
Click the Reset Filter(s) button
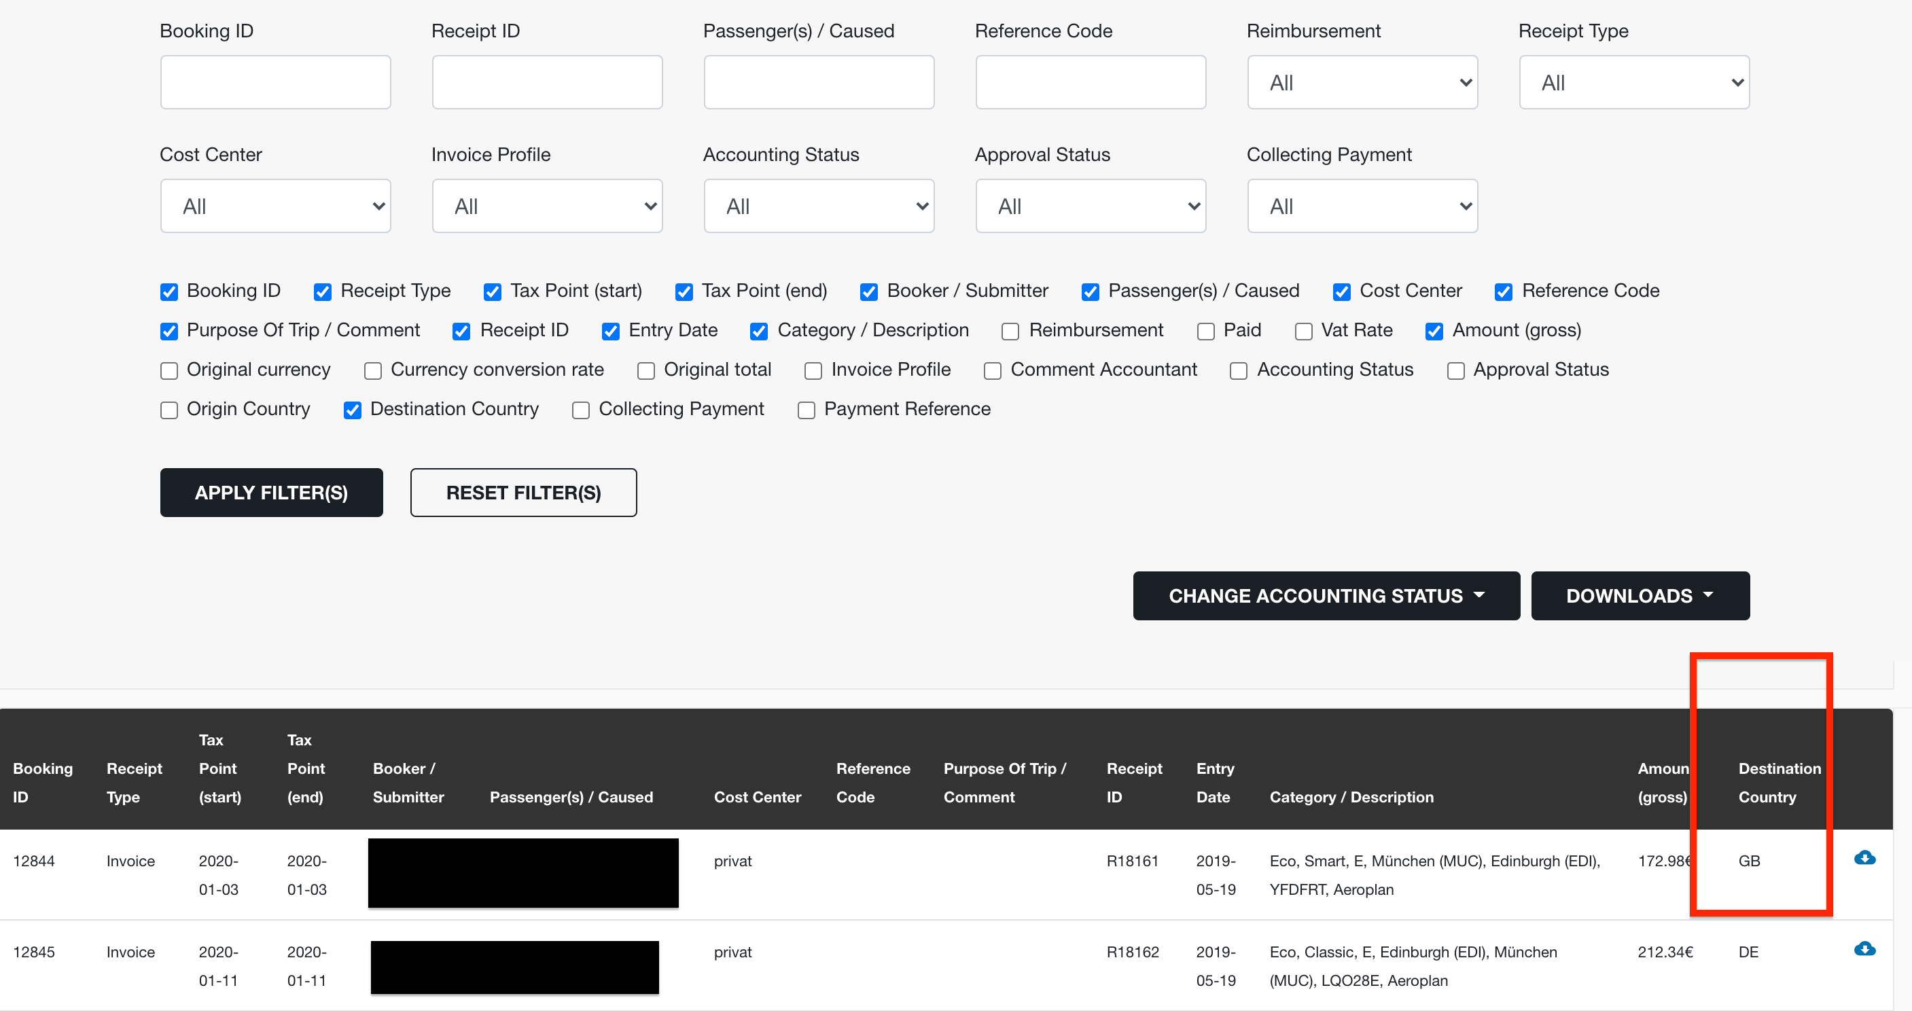523,492
